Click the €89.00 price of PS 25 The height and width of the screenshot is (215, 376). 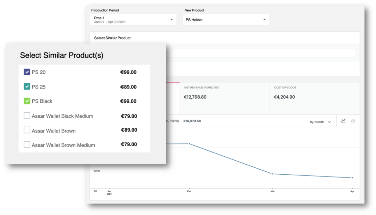click(x=129, y=87)
